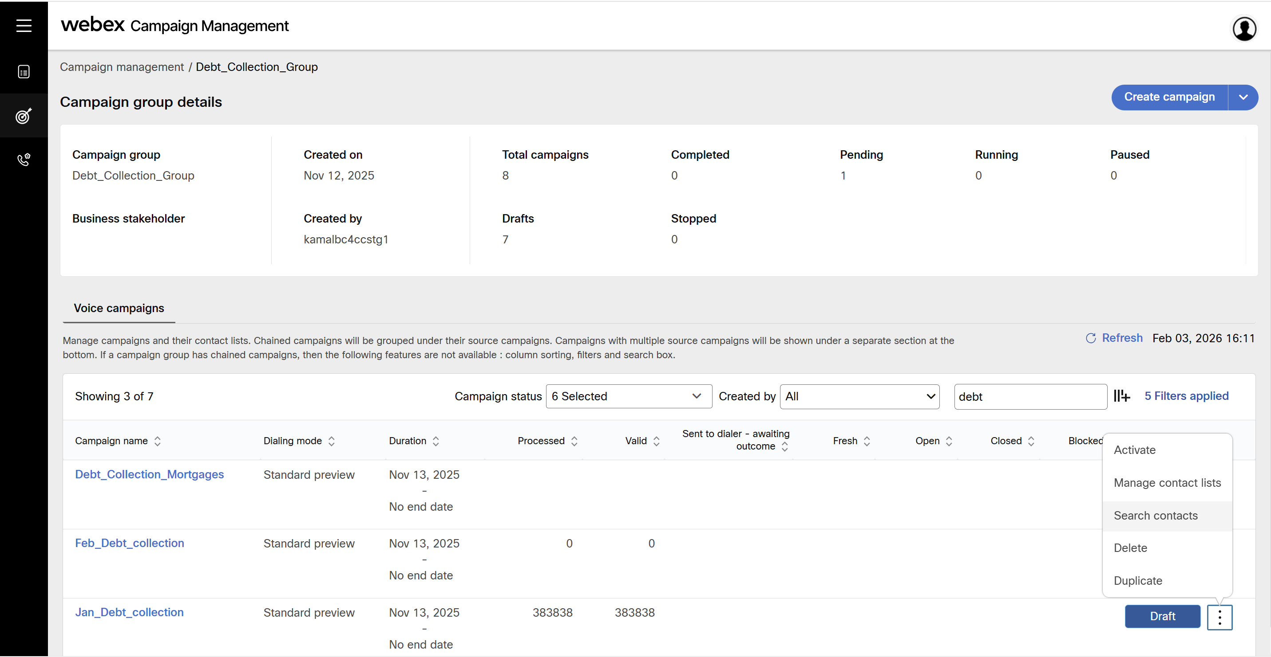Screen dimensions: 1271x657
Task: Click the search box containing debt
Action: 1030,397
